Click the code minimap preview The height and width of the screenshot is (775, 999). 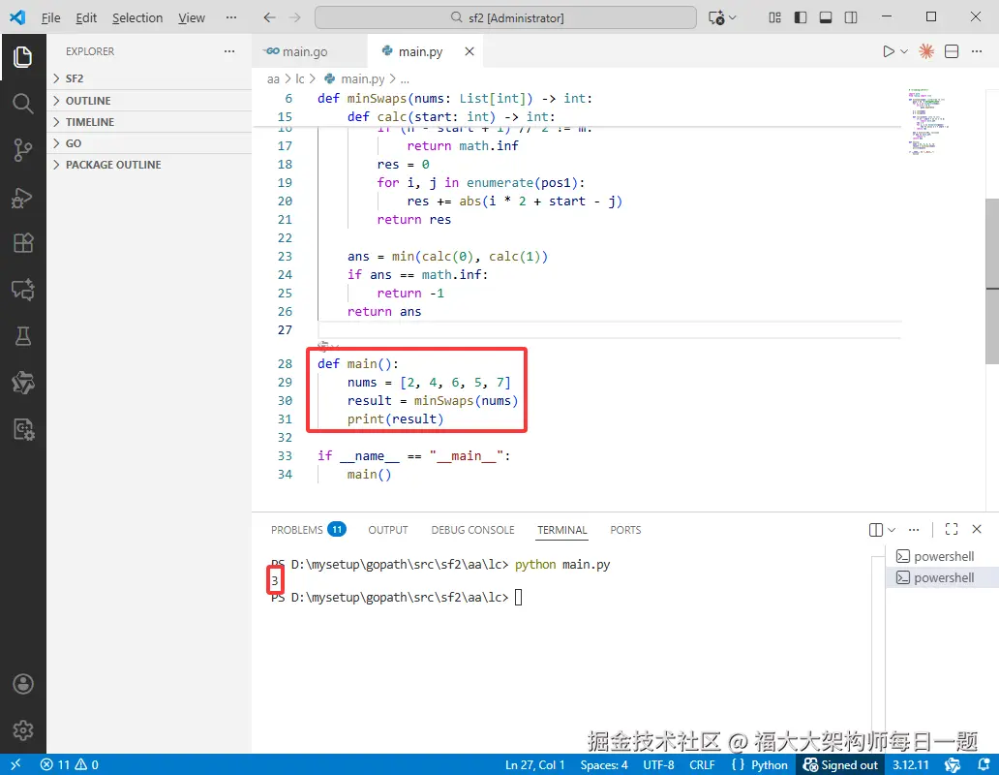tap(929, 121)
